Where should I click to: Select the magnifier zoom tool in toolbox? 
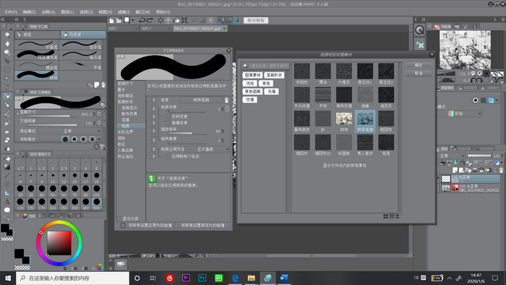(x=7, y=35)
